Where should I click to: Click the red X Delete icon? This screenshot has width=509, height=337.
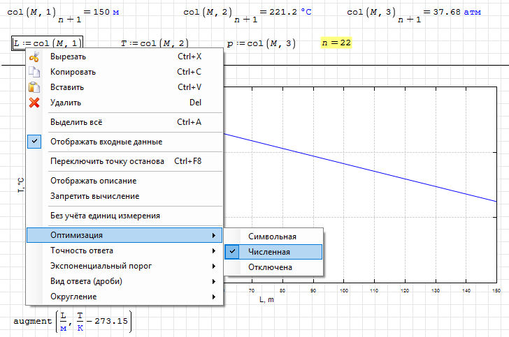(x=34, y=103)
